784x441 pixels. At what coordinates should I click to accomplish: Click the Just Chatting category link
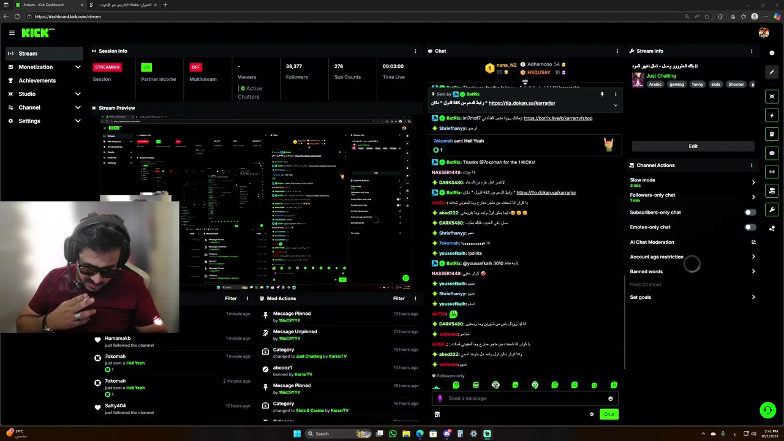click(x=661, y=76)
